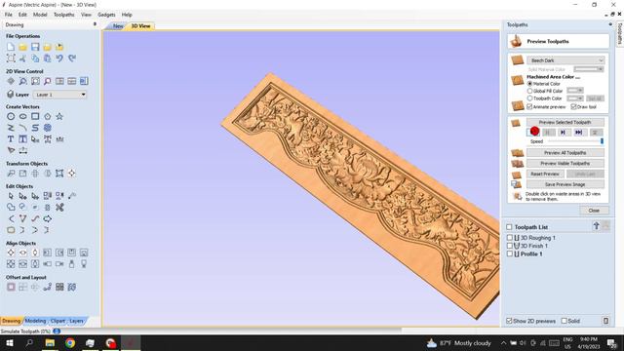Screen dimensions: 624x351
Task: Click Preview All Toolpaths button
Action: 565,153
